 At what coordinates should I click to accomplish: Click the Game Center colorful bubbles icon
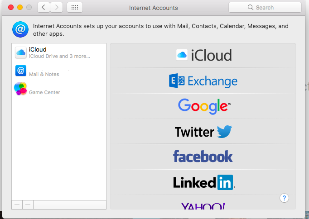tap(20, 89)
